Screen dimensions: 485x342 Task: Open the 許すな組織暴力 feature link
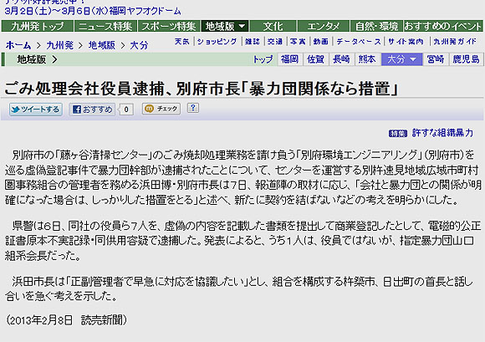point(442,133)
